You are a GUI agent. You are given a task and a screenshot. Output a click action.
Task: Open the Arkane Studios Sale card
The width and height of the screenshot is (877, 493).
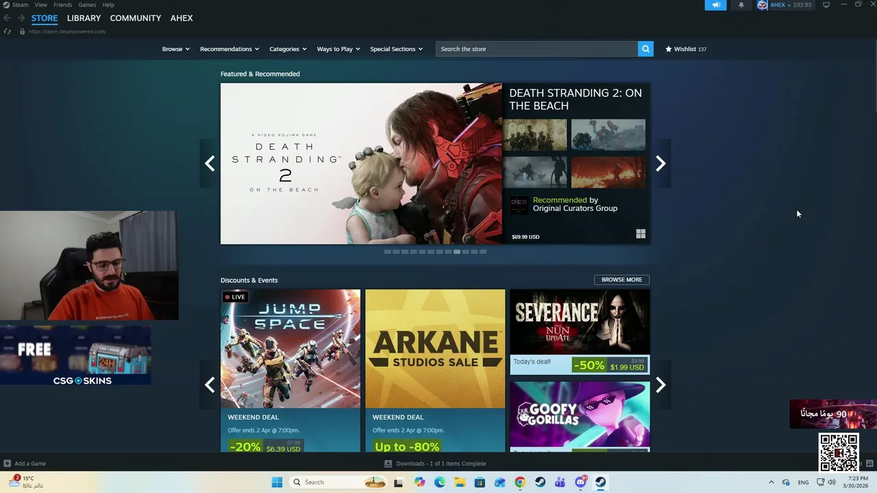(435, 370)
